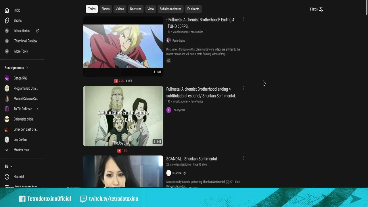Expand Suscripciones section chevron

click(27, 68)
